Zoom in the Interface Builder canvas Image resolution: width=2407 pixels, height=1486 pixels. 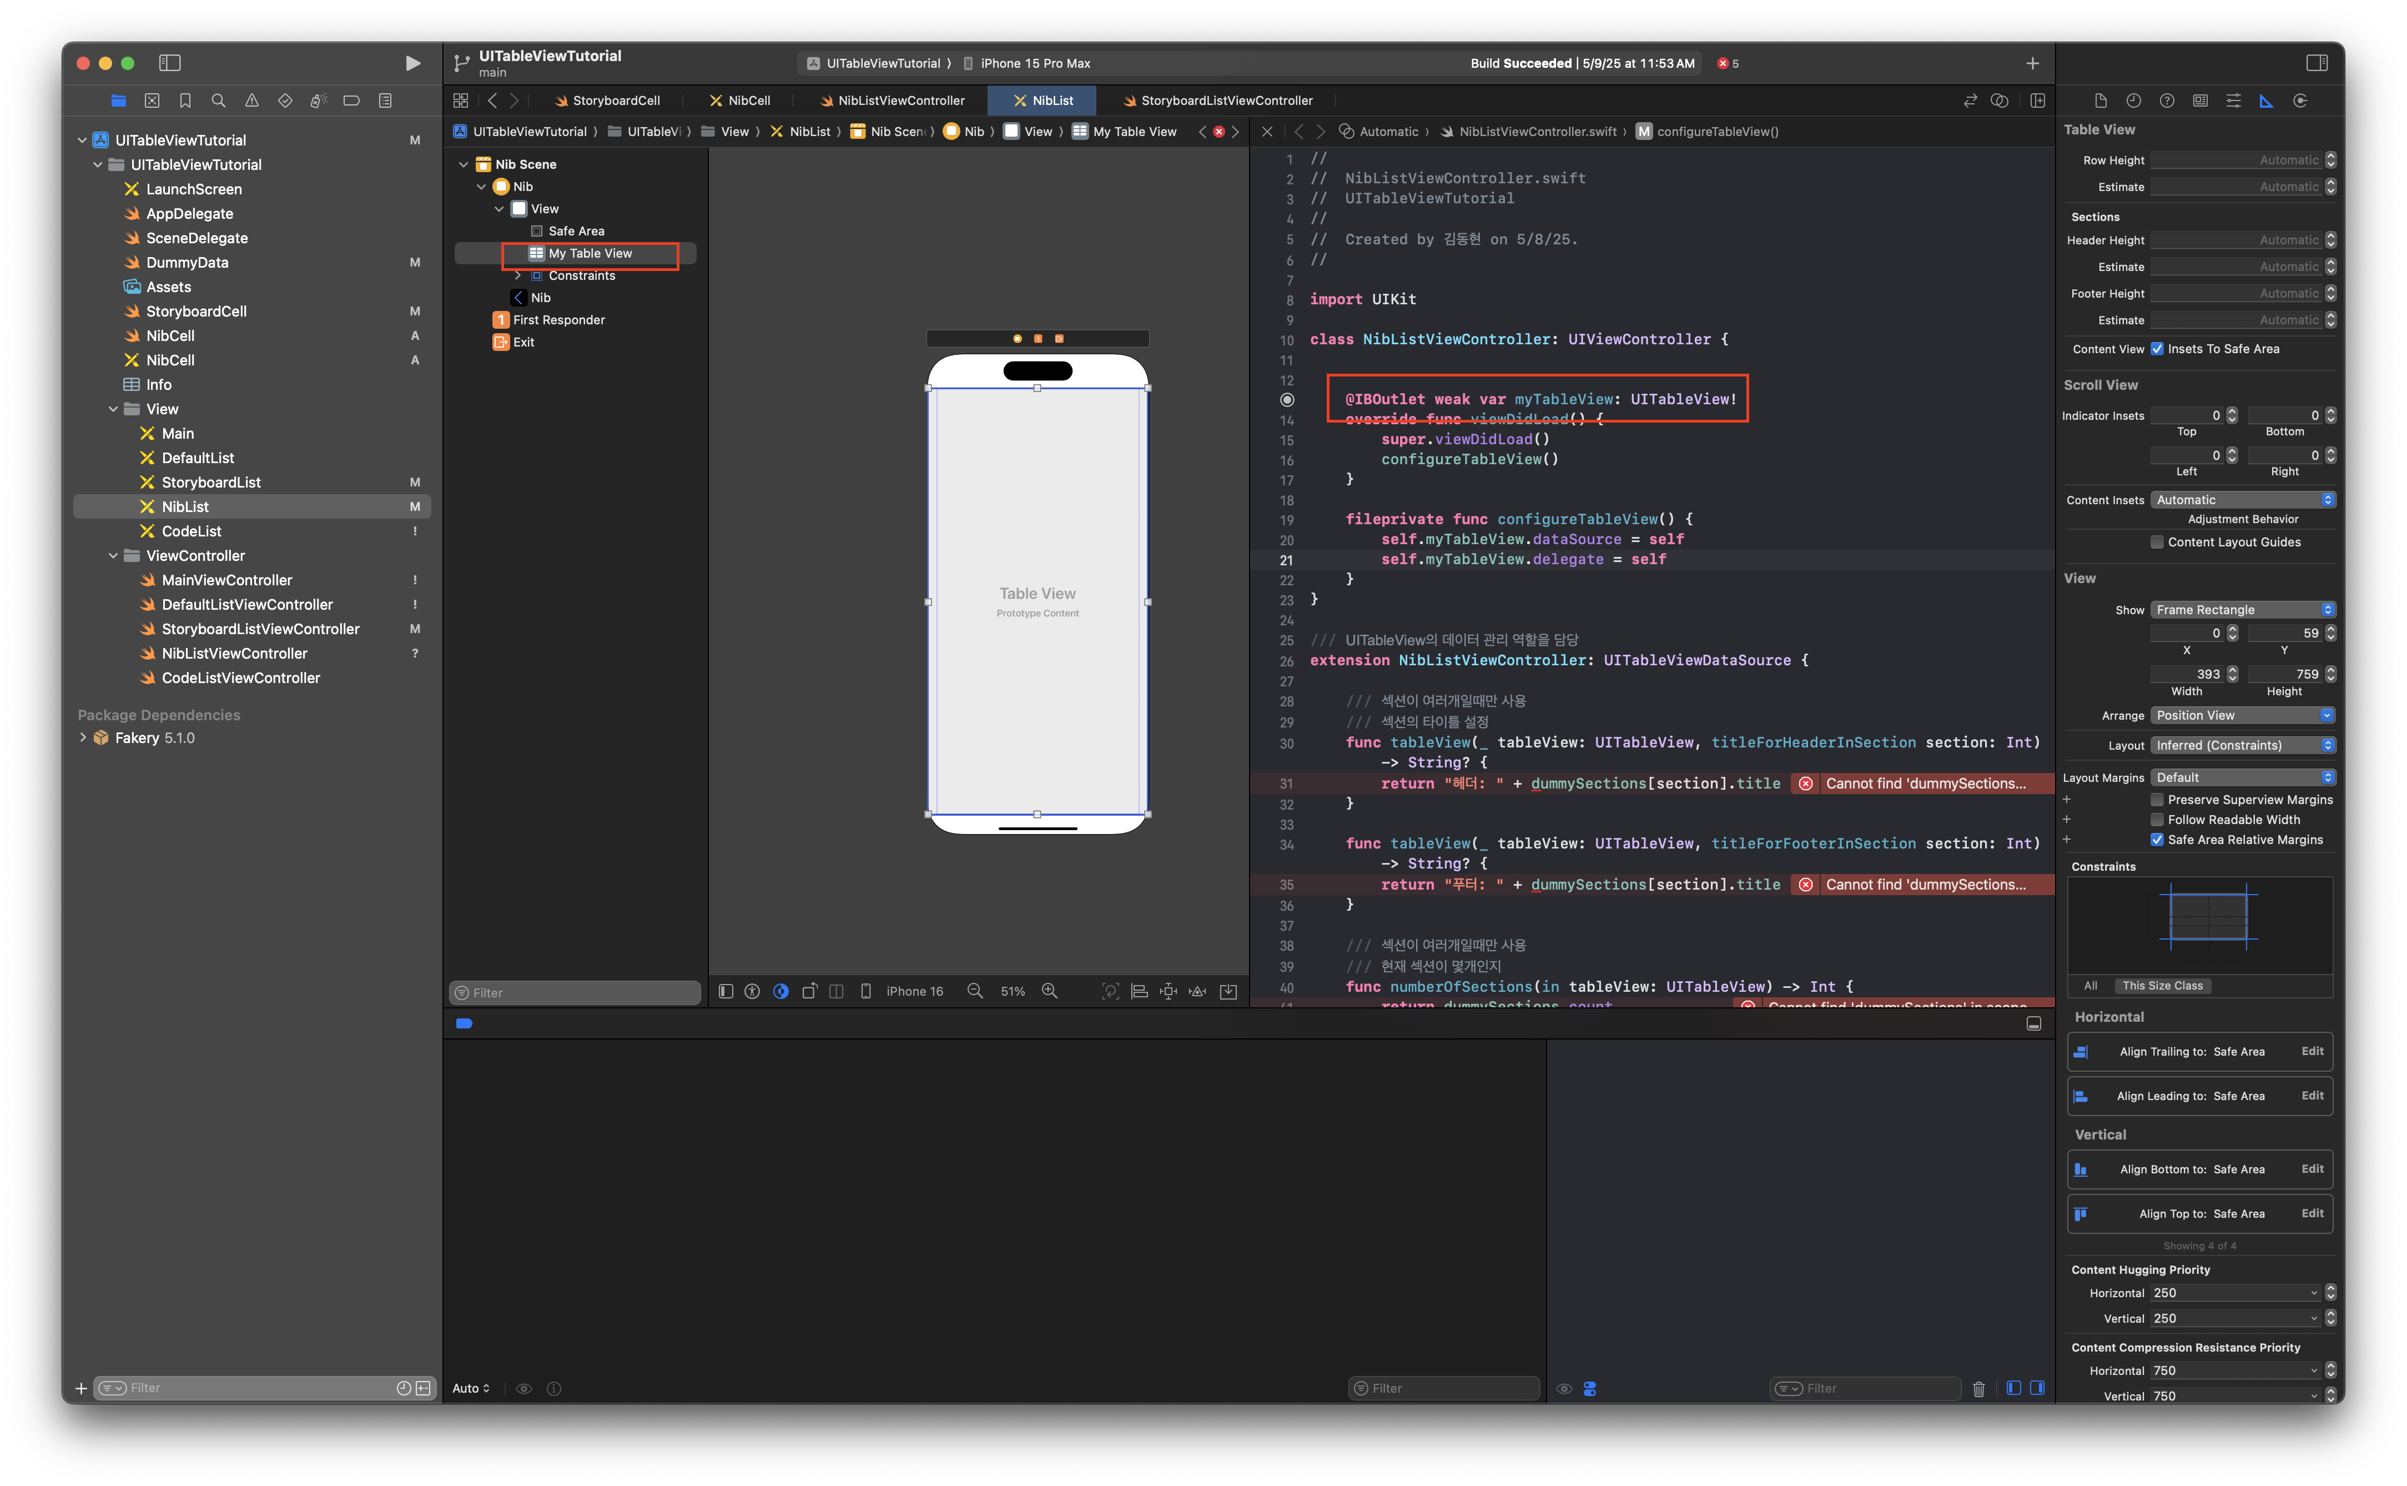(1049, 991)
